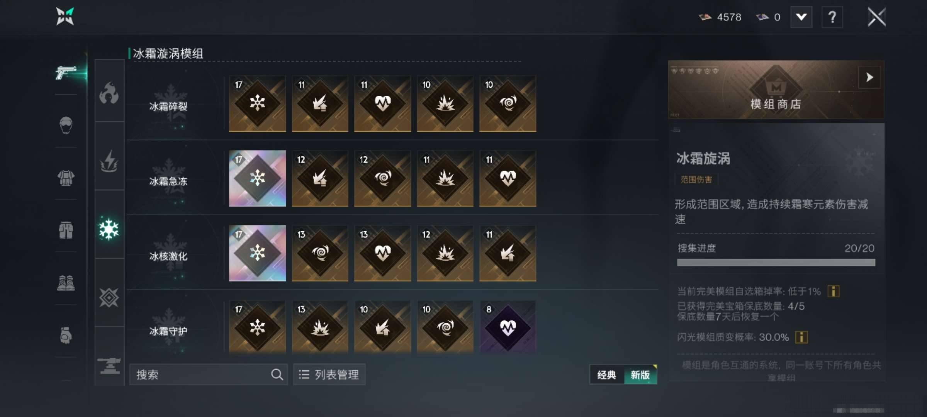Open info icon beside 完美模组自选箱掉率
This screenshot has width=927, height=417.
click(x=834, y=291)
